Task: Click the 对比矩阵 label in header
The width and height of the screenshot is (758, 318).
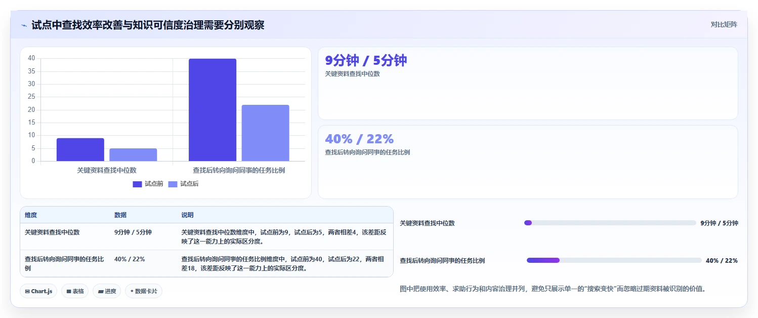Action: (x=724, y=24)
